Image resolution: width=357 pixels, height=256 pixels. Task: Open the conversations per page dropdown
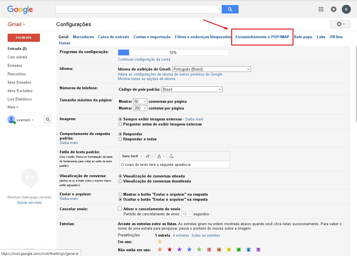(140, 101)
